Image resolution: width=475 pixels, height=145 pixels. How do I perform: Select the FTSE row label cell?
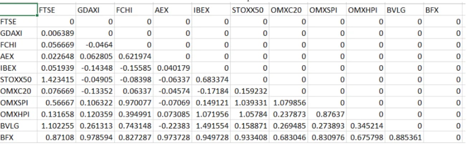(x=19, y=22)
